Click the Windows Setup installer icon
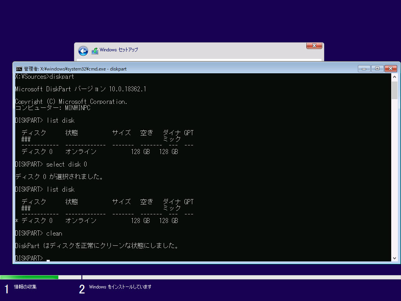Viewport: 401px width, 301px height. [95, 51]
